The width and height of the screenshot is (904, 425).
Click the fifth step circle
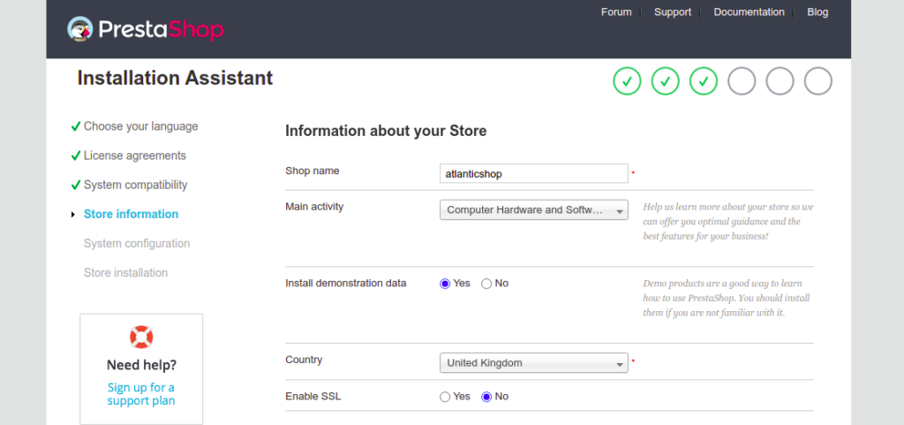click(780, 81)
